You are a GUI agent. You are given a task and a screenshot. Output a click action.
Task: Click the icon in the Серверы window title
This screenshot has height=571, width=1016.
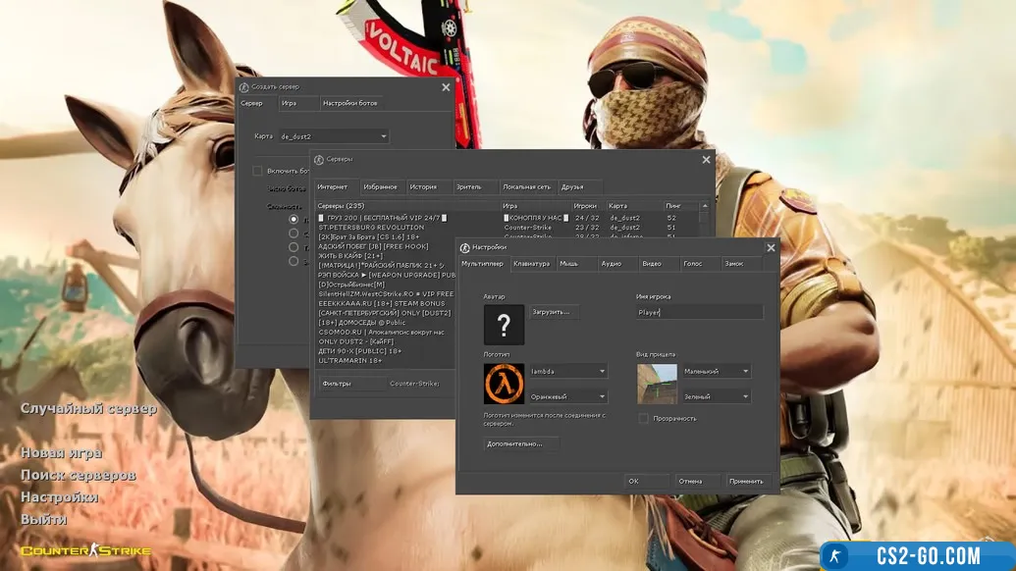(x=319, y=159)
